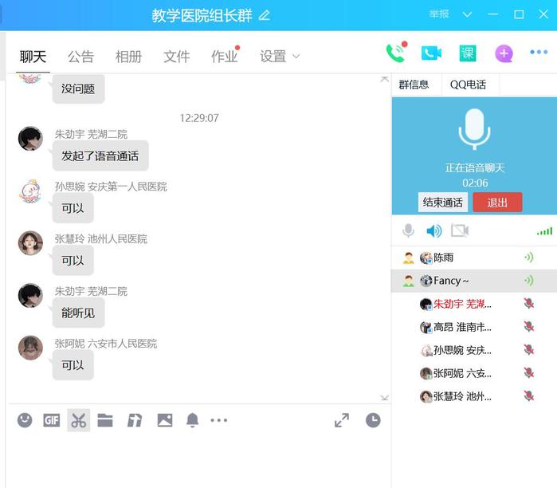Image resolution: width=557 pixels, height=488 pixels.
Task: Click the speaking indicator beside Fancy~
Action: coord(529,281)
